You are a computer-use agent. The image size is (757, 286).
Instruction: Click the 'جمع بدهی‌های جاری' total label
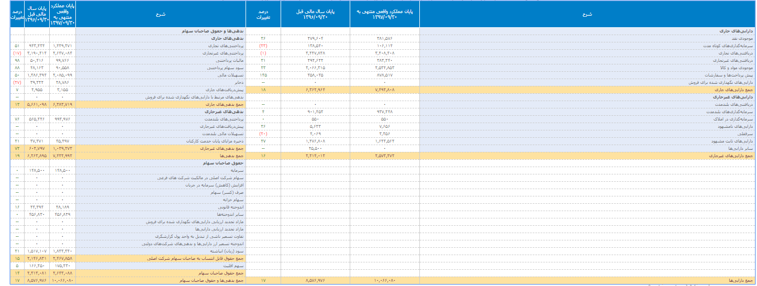pos(226,105)
